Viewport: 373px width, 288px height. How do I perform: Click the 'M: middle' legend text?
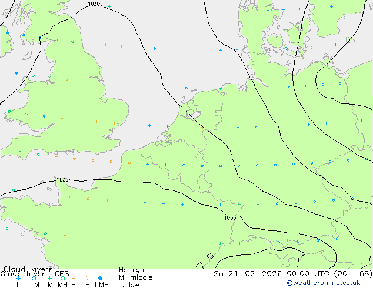[x=135, y=277]
